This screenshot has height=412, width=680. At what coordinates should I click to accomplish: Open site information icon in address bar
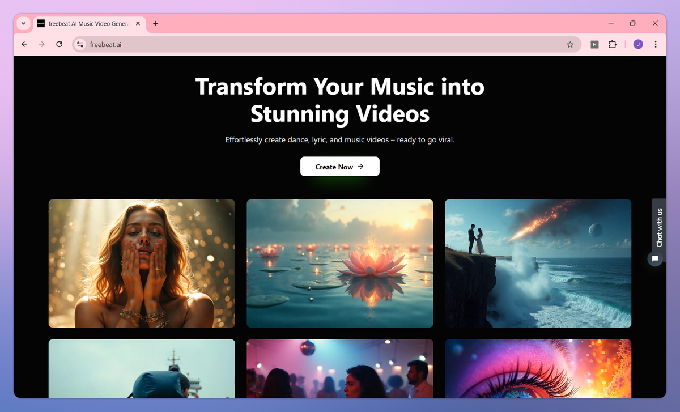point(80,44)
